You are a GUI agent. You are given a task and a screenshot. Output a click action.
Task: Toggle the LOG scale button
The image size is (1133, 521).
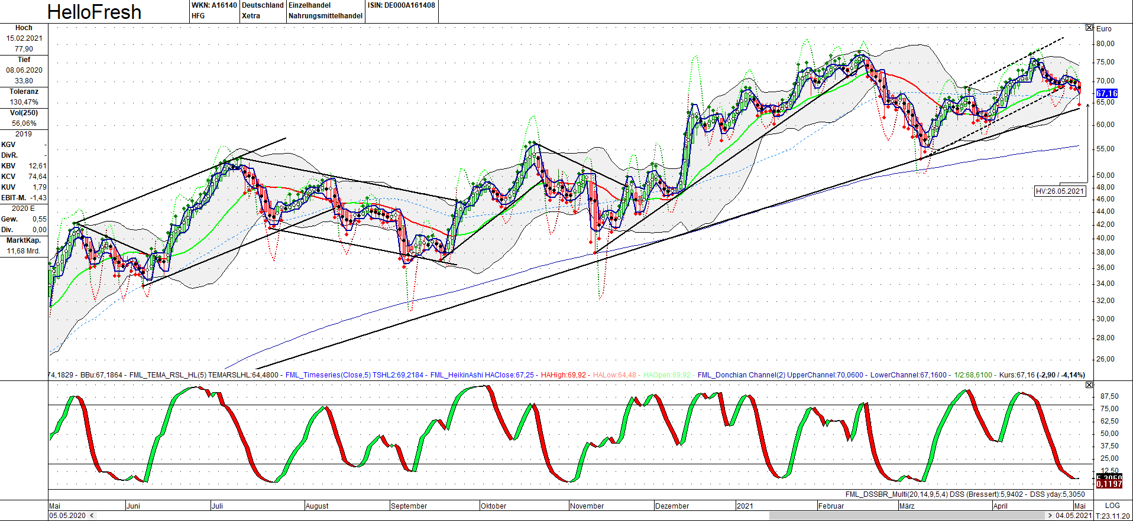(1112, 506)
